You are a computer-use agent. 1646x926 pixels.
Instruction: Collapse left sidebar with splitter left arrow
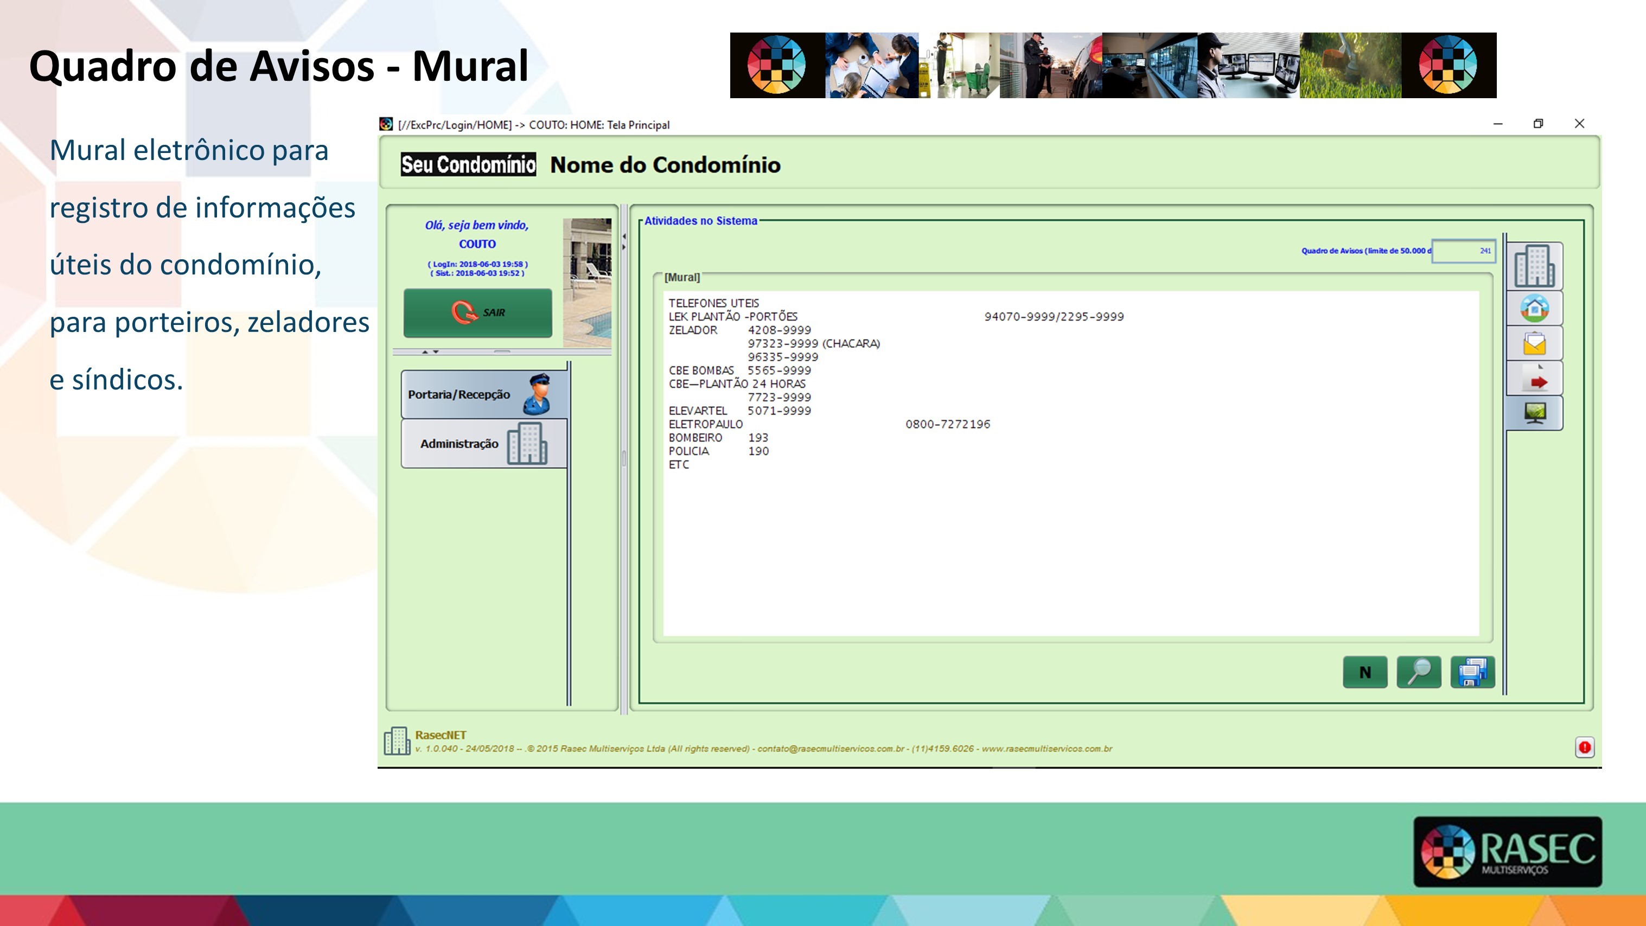[x=624, y=237]
